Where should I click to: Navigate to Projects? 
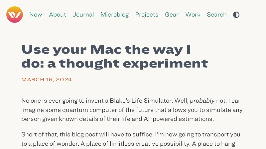[147, 15]
